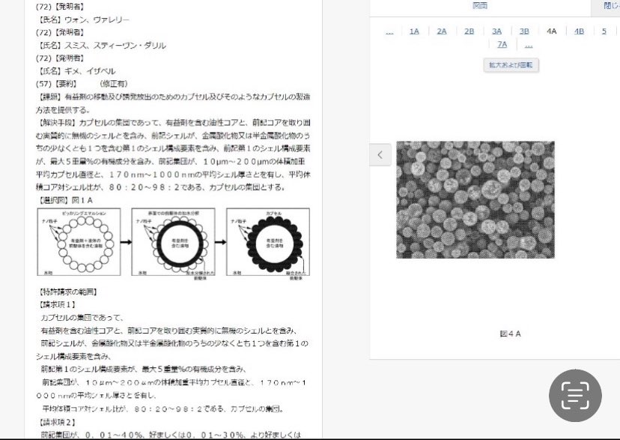View figure page 3B
Screen dimensions: 620x440
523,31
